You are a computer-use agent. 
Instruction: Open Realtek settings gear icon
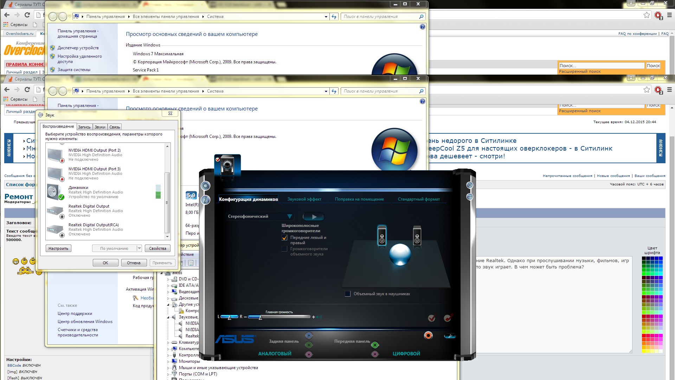coord(206,185)
